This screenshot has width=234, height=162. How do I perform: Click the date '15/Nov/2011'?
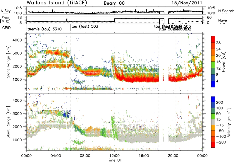(x=187, y=3)
